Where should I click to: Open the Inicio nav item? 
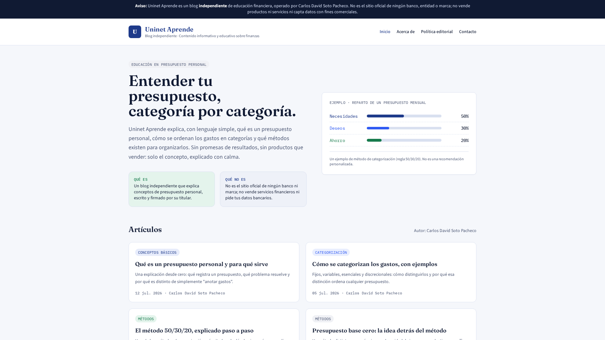pyautogui.click(x=385, y=31)
